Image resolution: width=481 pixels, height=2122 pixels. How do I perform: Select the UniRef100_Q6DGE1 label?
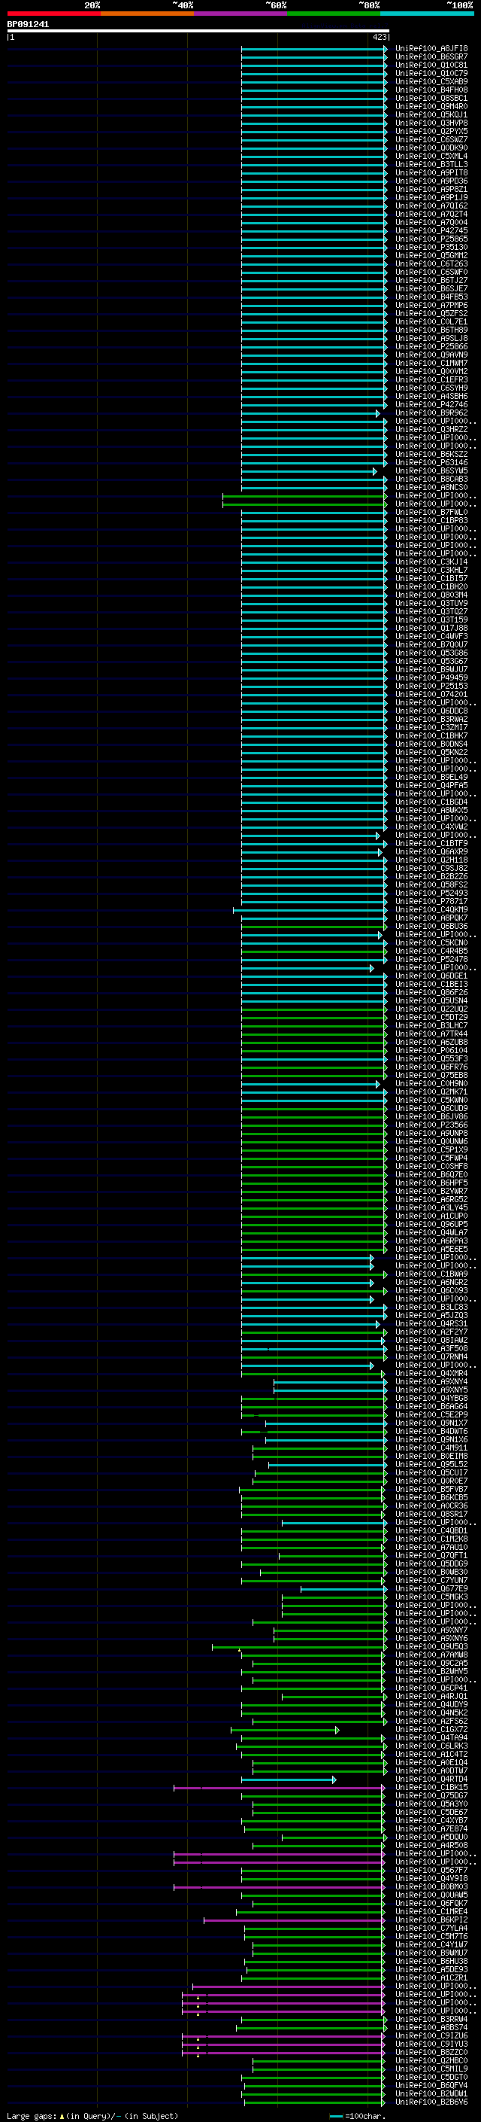tap(431, 976)
